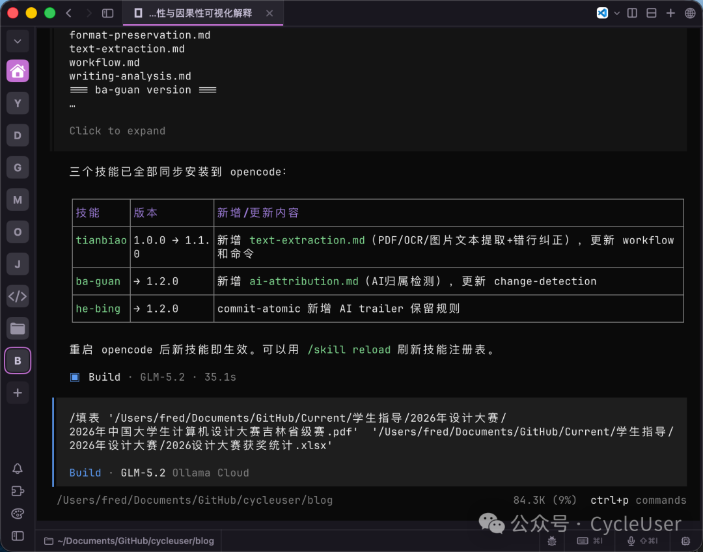This screenshot has height=552, width=703.
Task: Click the format-preservation.md output line
Action: click(x=140, y=35)
